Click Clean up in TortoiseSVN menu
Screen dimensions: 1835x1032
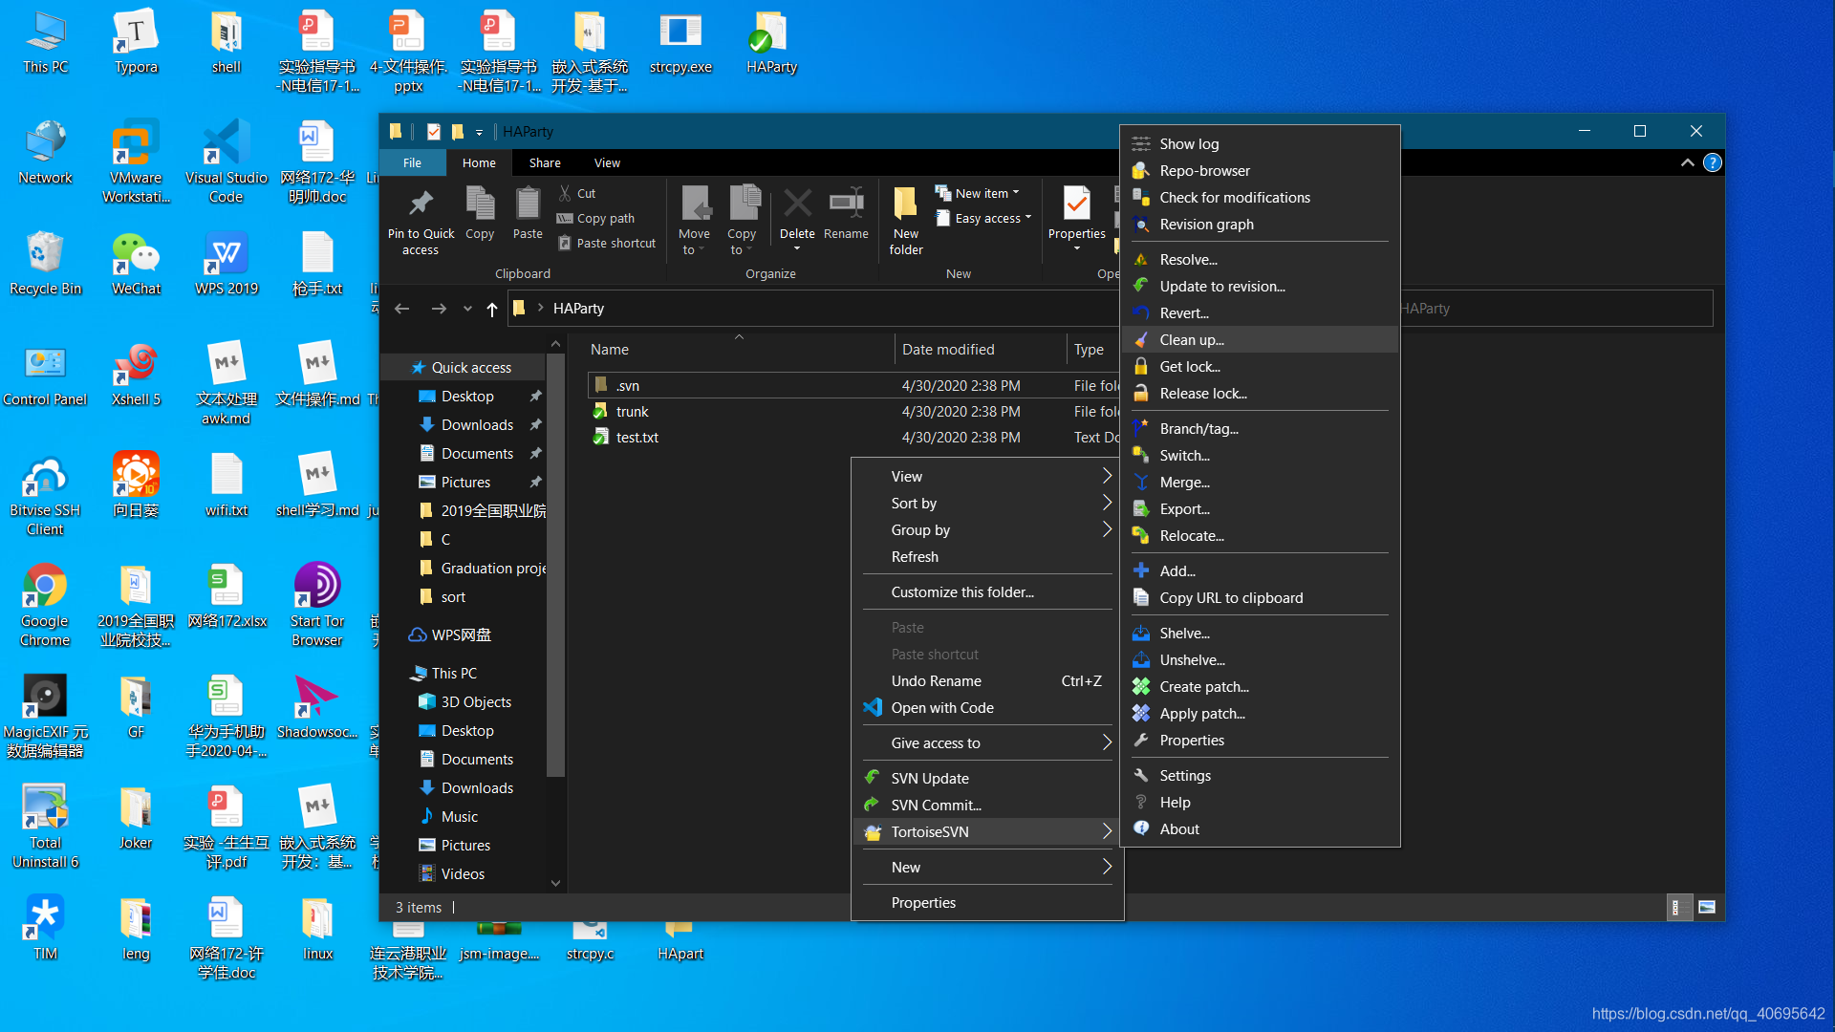tap(1192, 339)
